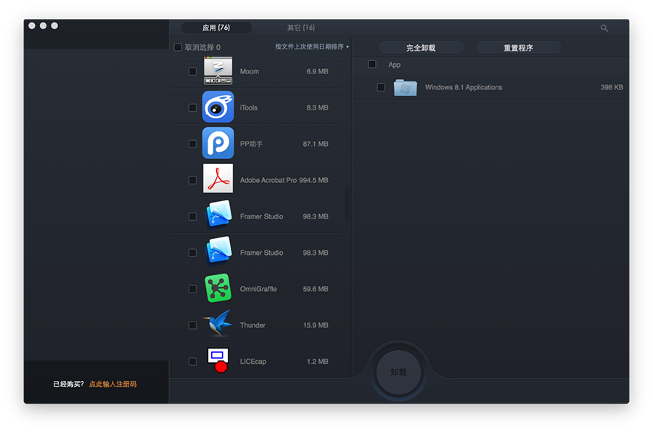Select the Thunder hummingbird icon

(218, 323)
